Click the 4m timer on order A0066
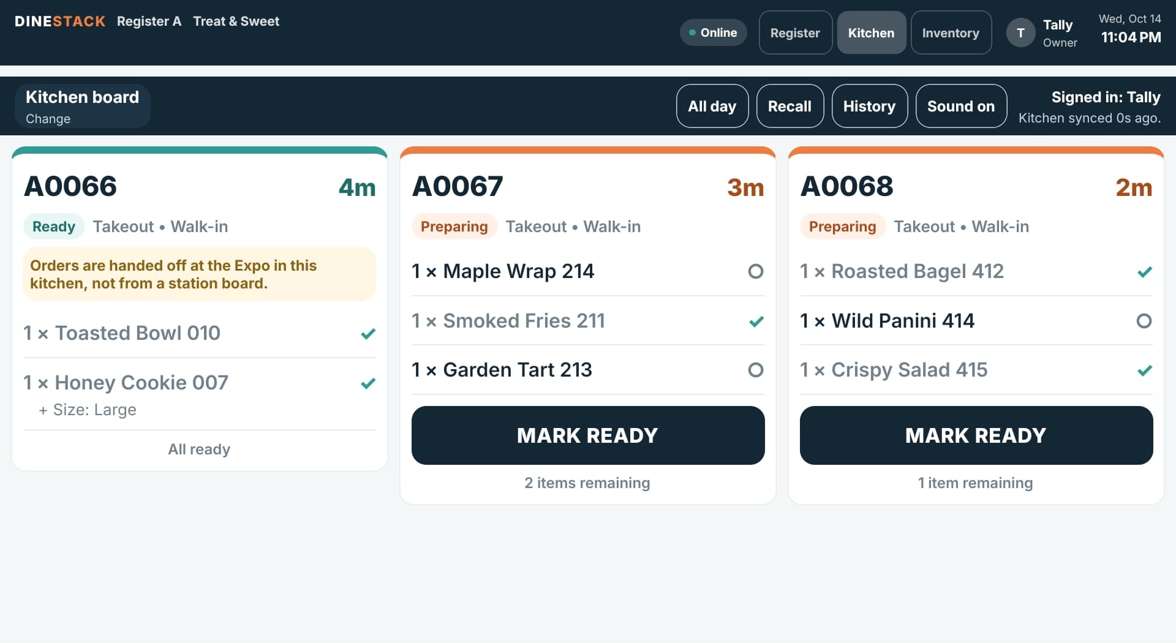This screenshot has width=1176, height=643. point(357,187)
